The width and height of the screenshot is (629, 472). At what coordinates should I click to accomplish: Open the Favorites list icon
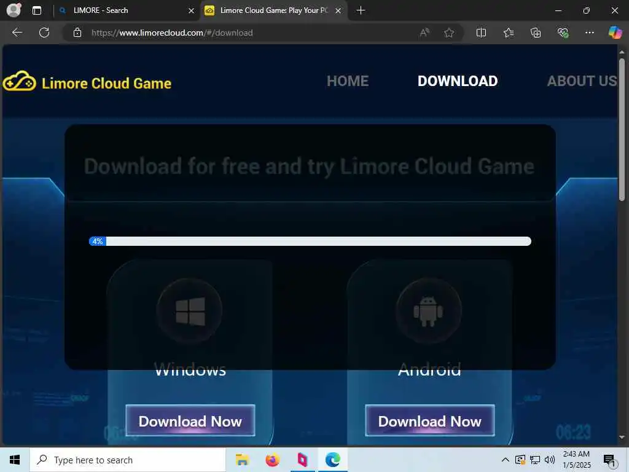click(x=508, y=33)
